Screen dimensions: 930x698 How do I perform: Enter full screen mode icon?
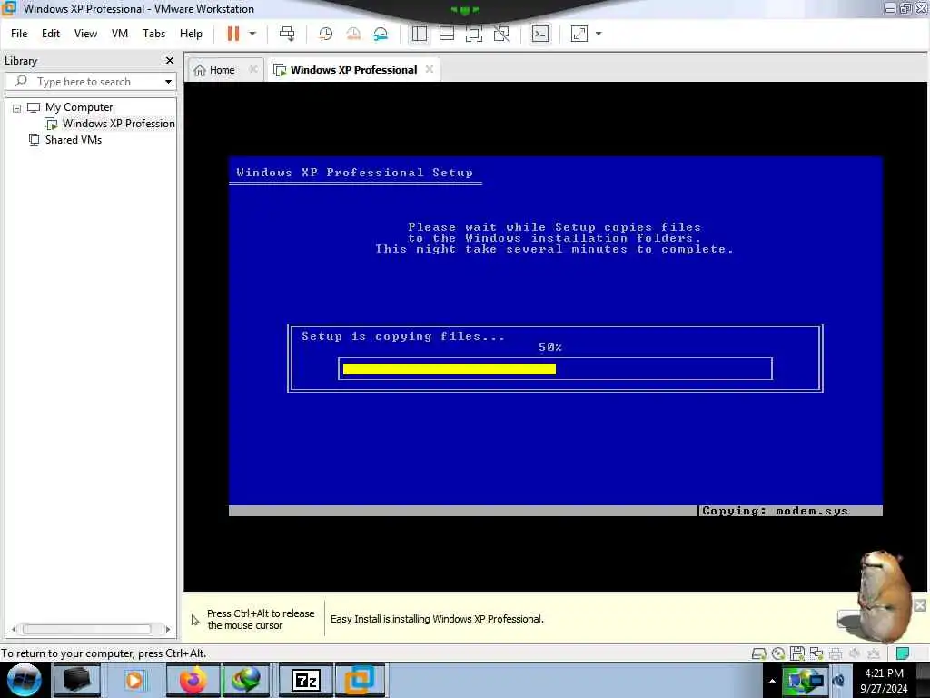tap(474, 34)
